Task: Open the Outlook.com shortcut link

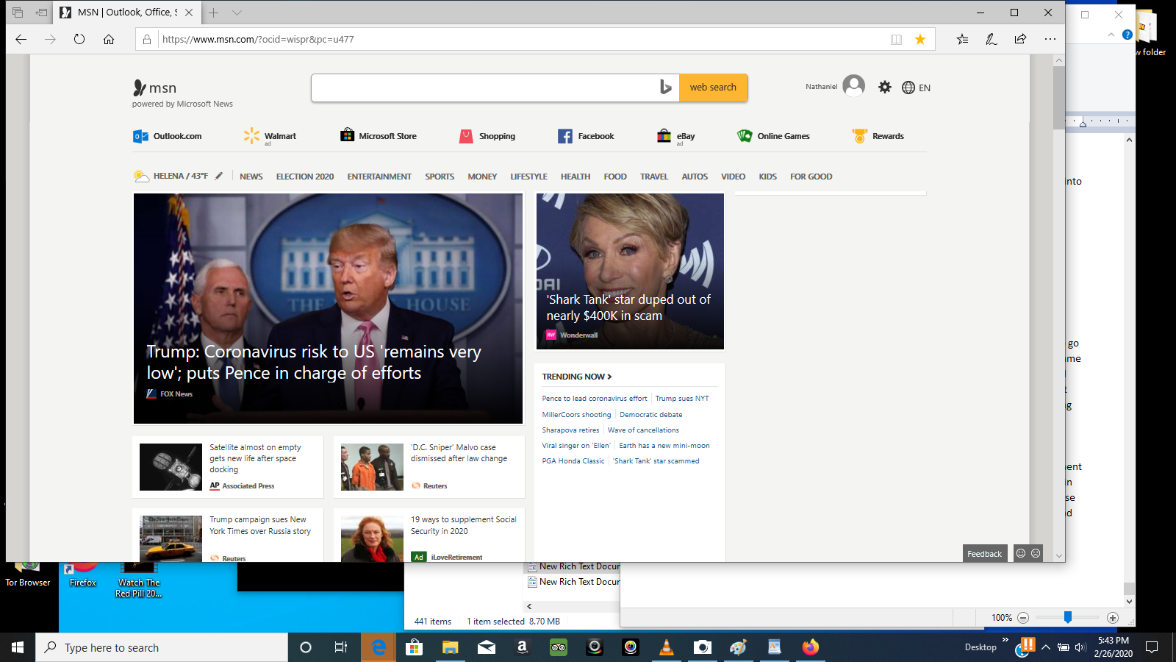Action: (x=168, y=136)
